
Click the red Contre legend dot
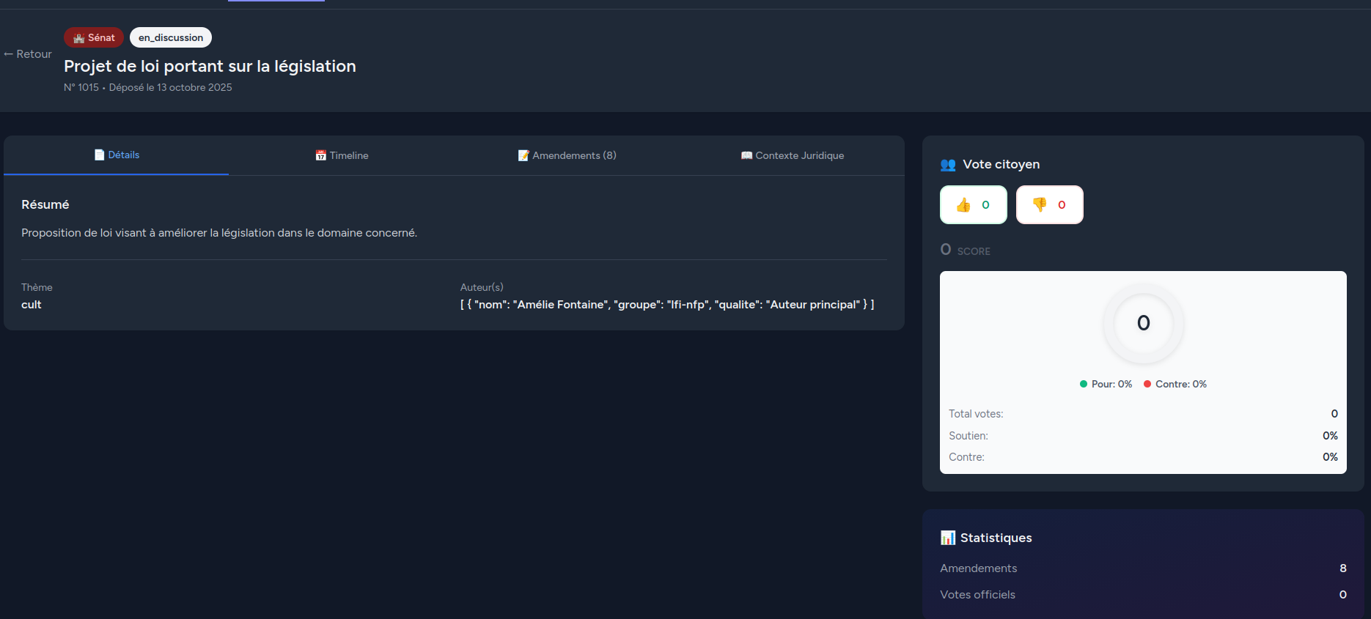point(1147,385)
